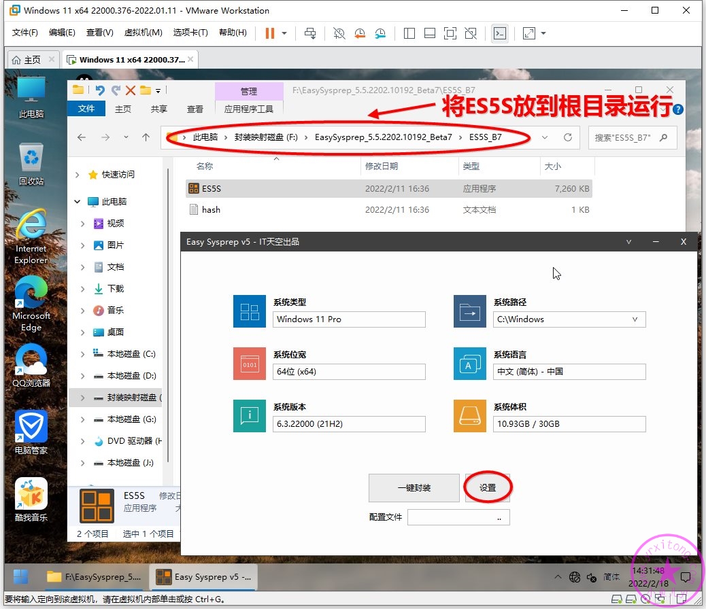
Task: Select the ES5S application file
Action: (x=389, y=188)
